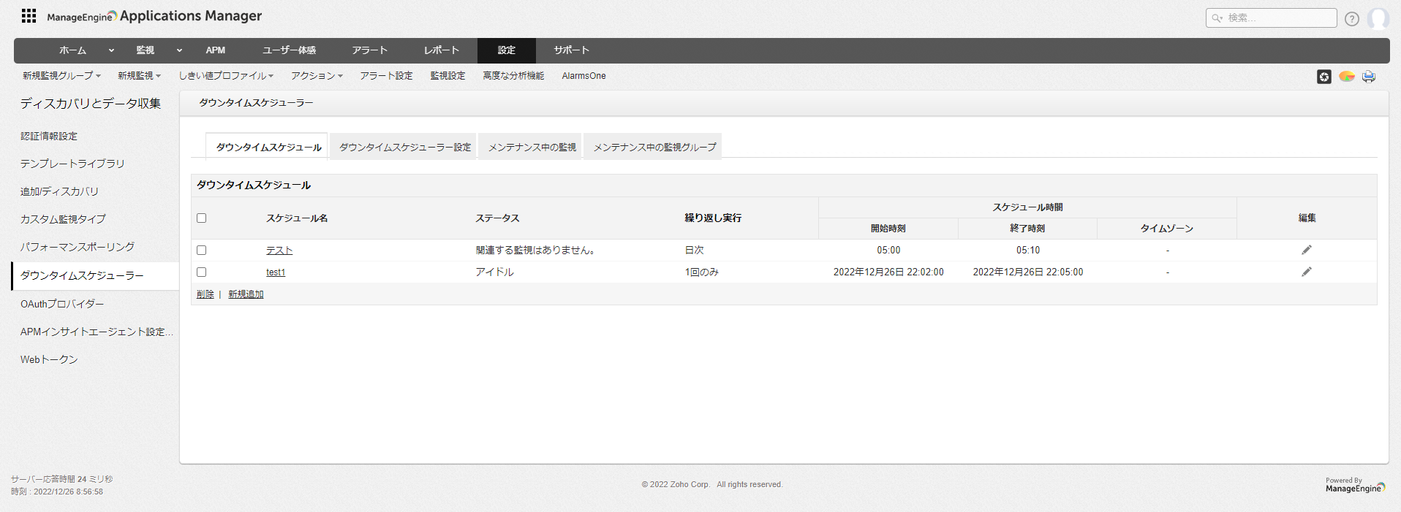Click the camera shutter snapshot icon

click(x=1323, y=77)
